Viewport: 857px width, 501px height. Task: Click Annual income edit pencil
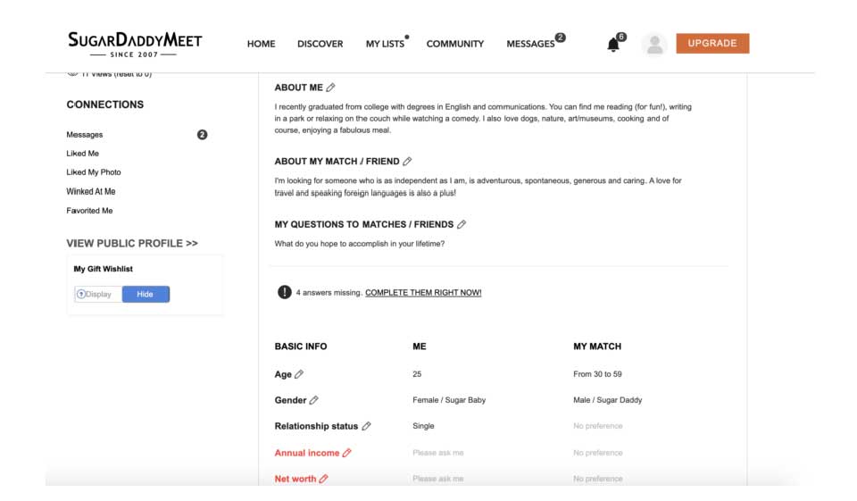pyautogui.click(x=347, y=453)
